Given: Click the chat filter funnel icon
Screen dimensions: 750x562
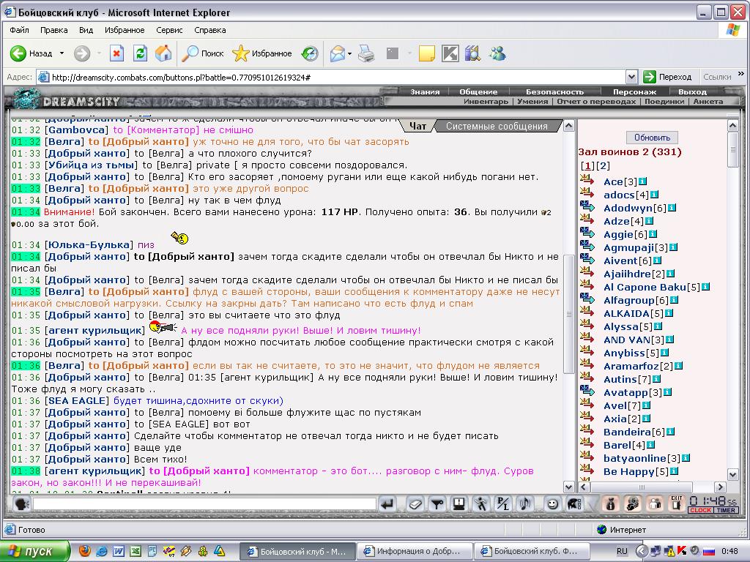Looking at the screenshot, I should [x=437, y=504].
